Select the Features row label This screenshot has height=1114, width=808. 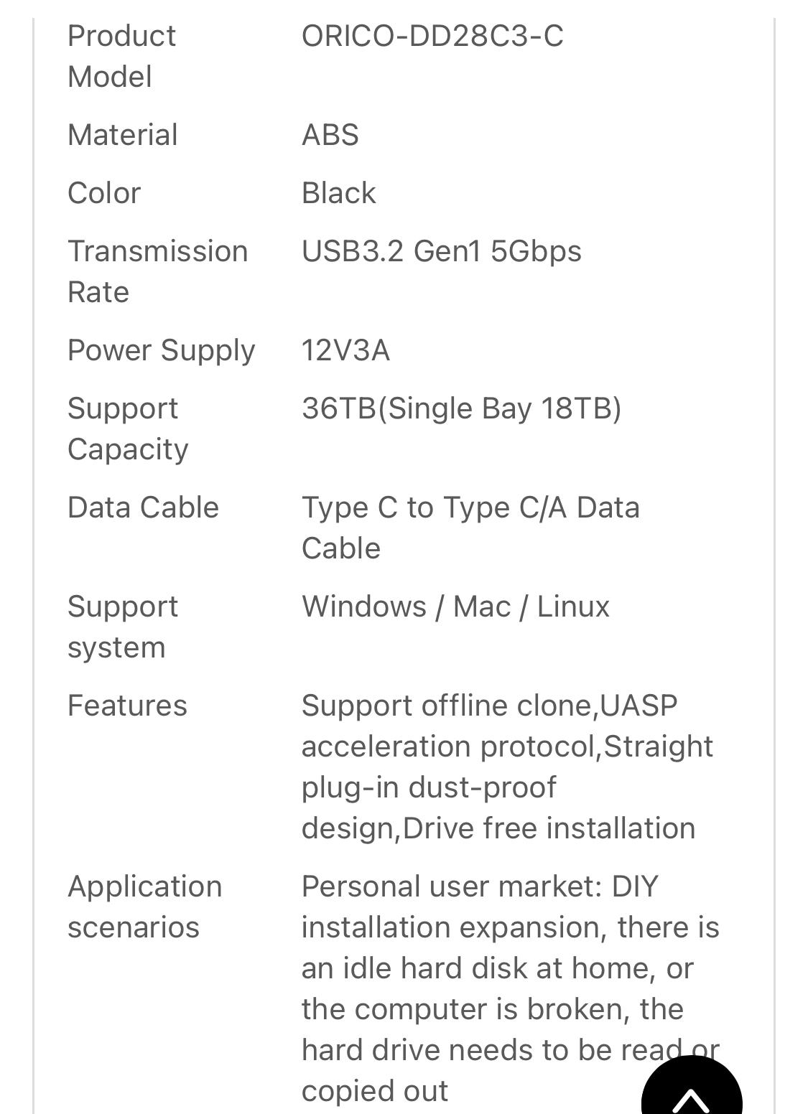(127, 706)
